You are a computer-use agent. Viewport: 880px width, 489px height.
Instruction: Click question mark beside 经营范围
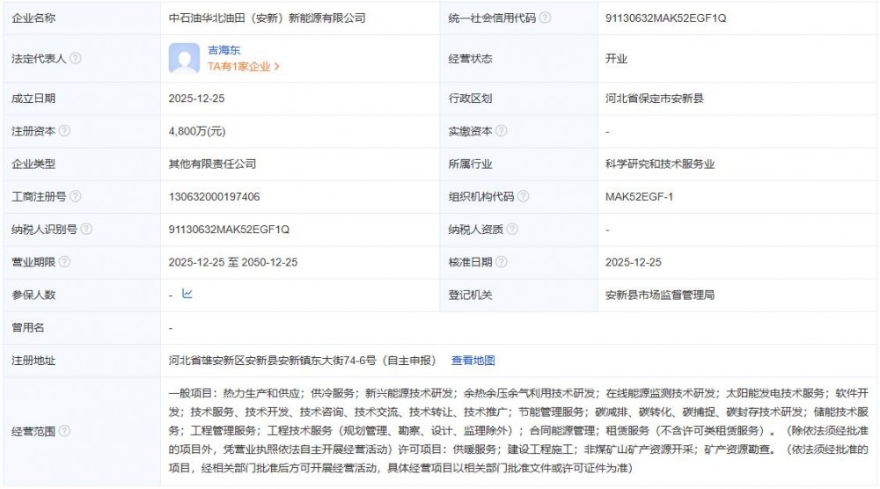64,431
